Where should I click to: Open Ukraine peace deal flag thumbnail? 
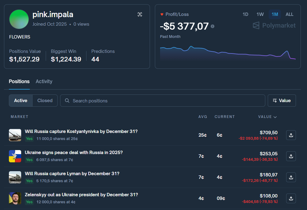point(15,156)
